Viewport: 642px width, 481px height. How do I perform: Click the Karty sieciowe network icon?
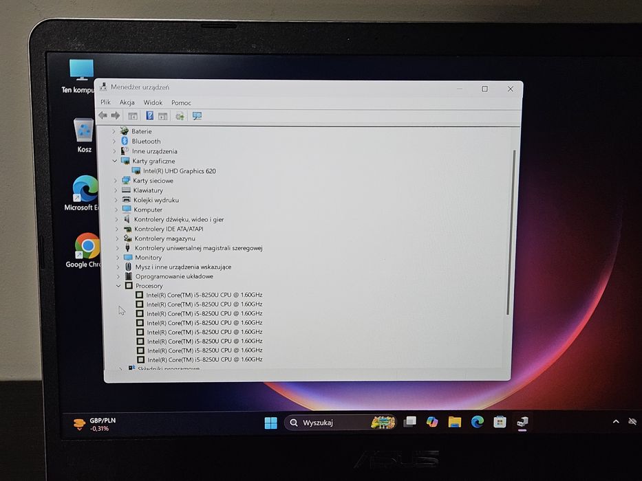(126, 180)
